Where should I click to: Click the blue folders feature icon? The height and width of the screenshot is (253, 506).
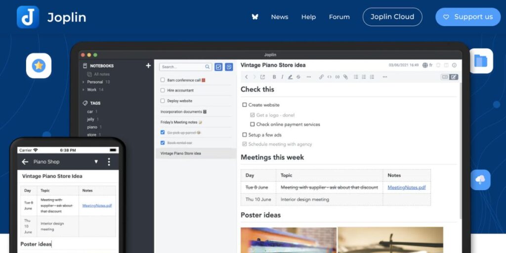tap(480, 61)
